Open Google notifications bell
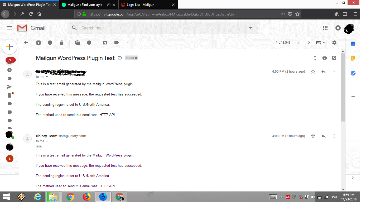 pyautogui.click(x=338, y=28)
